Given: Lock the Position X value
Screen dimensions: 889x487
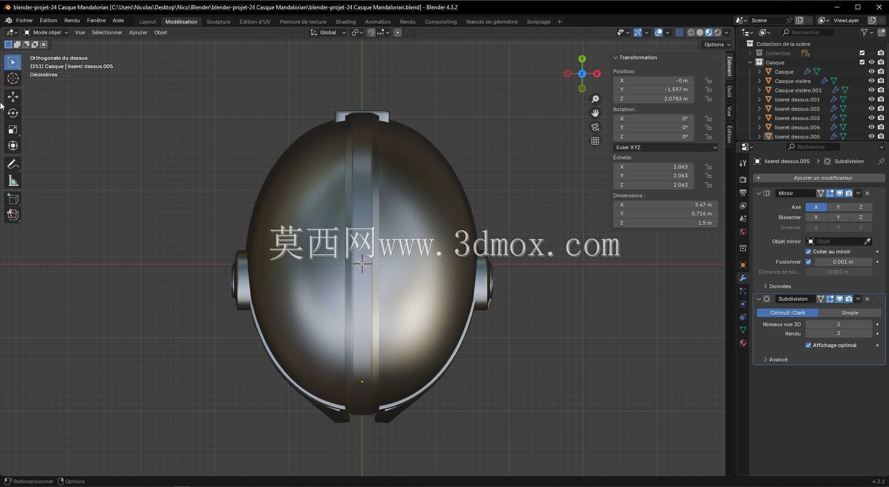Looking at the screenshot, I should (x=708, y=81).
